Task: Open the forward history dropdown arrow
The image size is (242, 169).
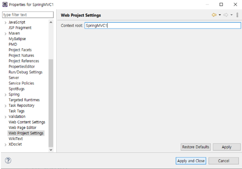Action: (x=231, y=15)
